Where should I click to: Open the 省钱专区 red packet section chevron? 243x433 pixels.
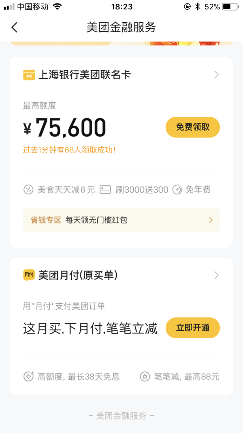point(210,220)
